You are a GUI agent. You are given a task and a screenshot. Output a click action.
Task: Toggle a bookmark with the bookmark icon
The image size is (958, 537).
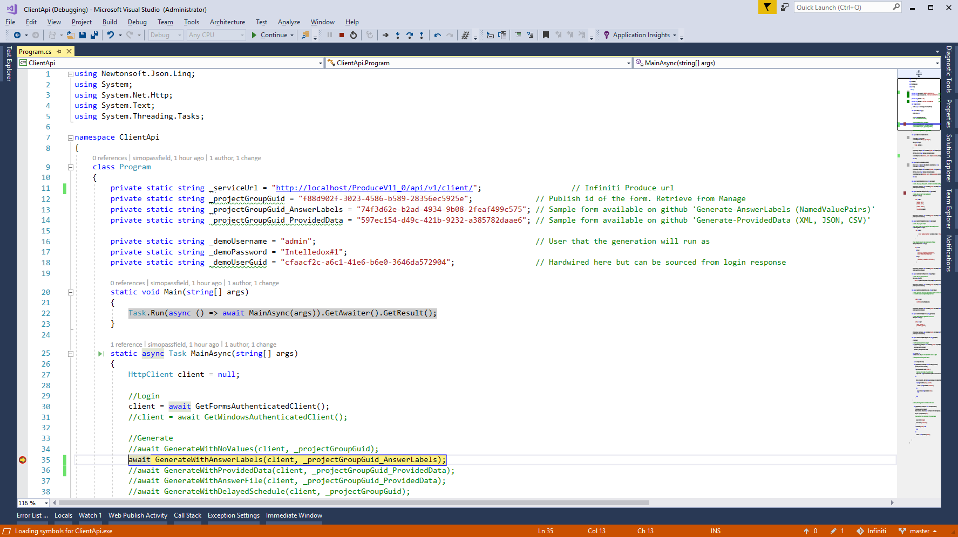pos(546,35)
